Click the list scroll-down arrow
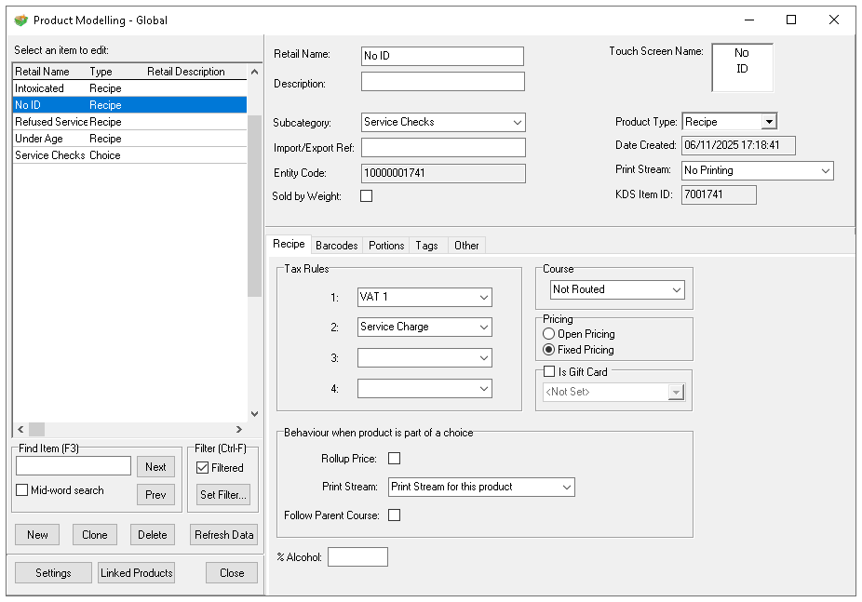 254,414
